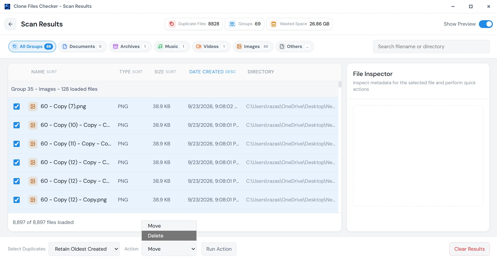The height and width of the screenshot is (260, 497).
Task: Click the file inspector preview placeholder
Action: 418,156
